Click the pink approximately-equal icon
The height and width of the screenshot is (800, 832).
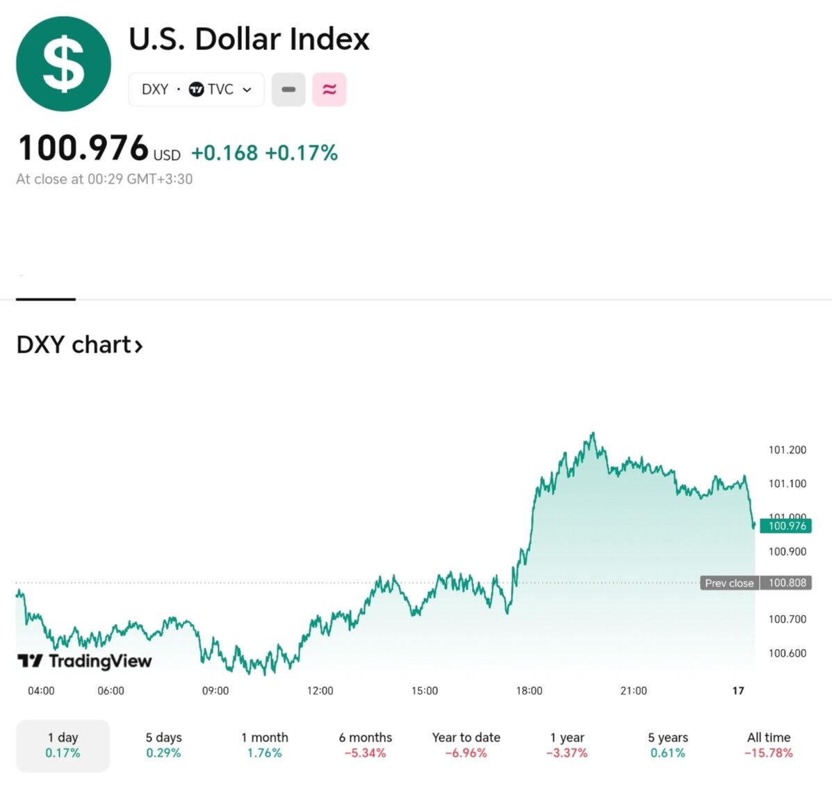(x=329, y=90)
